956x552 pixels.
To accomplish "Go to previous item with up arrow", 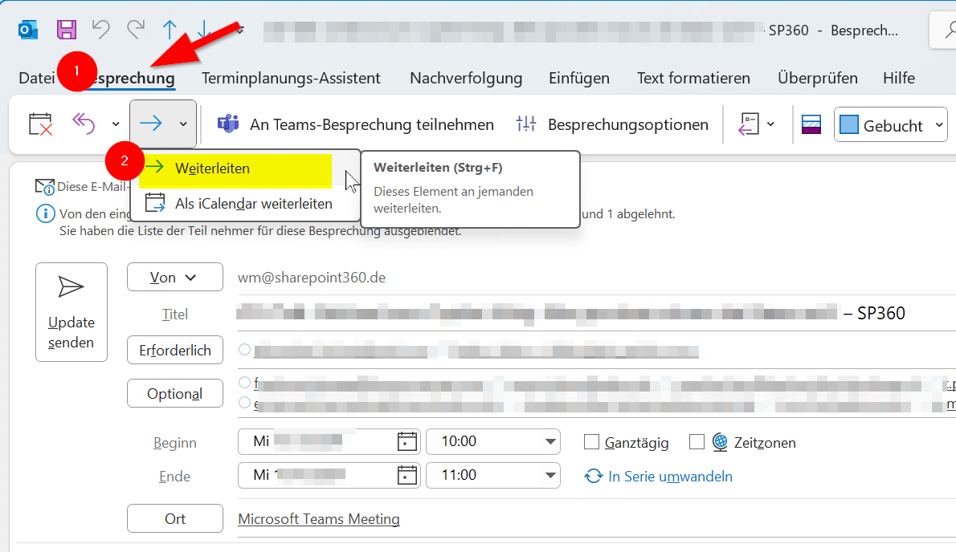I will click(170, 30).
